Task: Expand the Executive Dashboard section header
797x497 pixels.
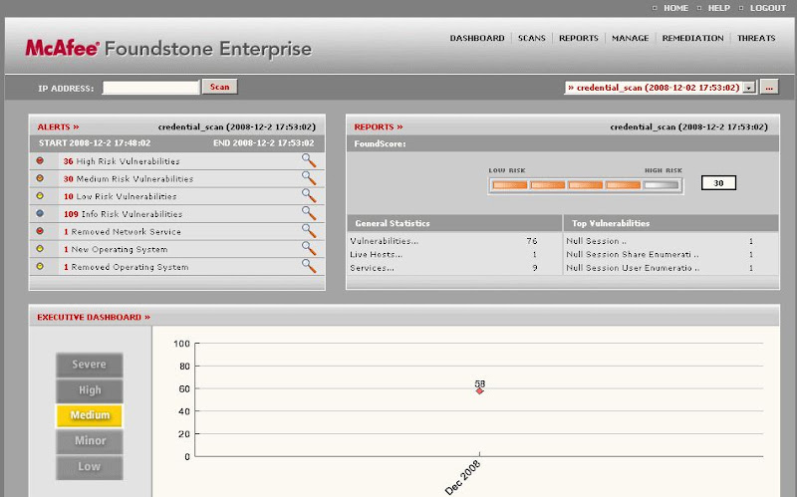Action: pos(93,317)
